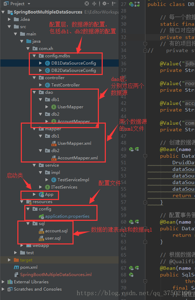Click the ITestServices interface icon
The width and height of the screenshot is (195, 300).
[48, 187]
